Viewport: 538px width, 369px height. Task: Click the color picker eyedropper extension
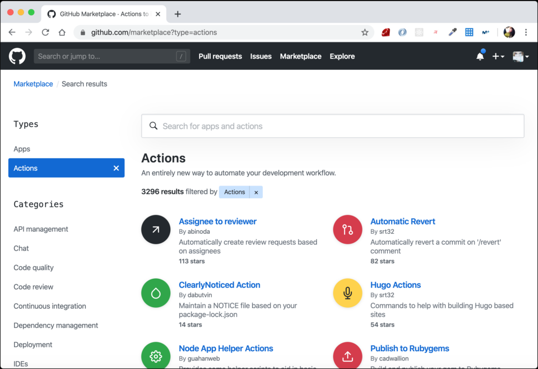click(x=452, y=32)
